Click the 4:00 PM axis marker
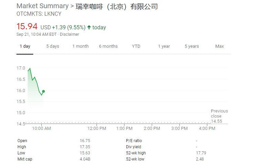Viewport: 253px width, 167px height. [x=207, y=128]
